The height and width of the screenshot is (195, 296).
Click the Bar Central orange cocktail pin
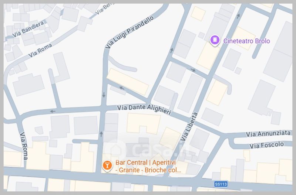[107, 166]
